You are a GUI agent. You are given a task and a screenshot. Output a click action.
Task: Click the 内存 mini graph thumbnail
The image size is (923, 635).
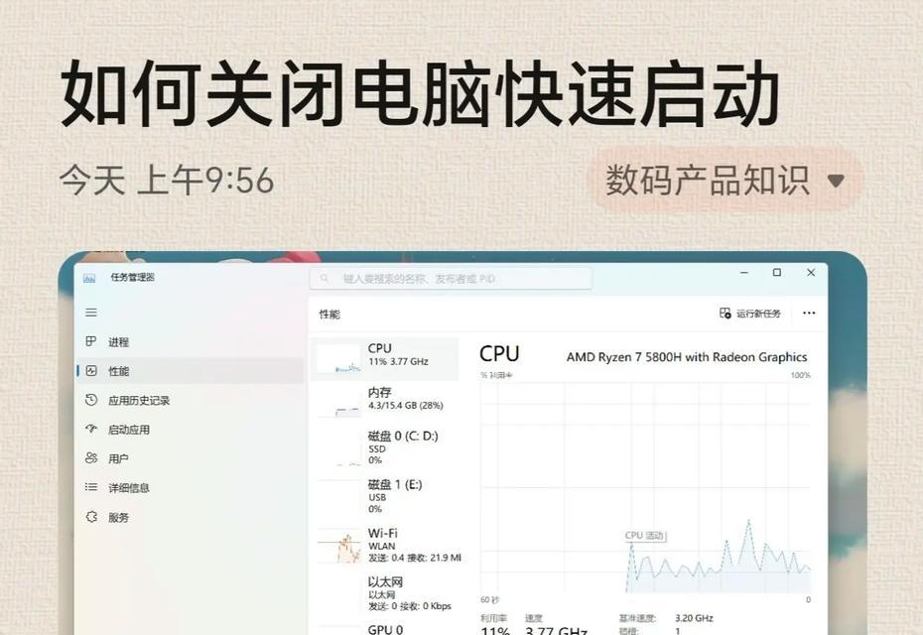pyautogui.click(x=338, y=404)
